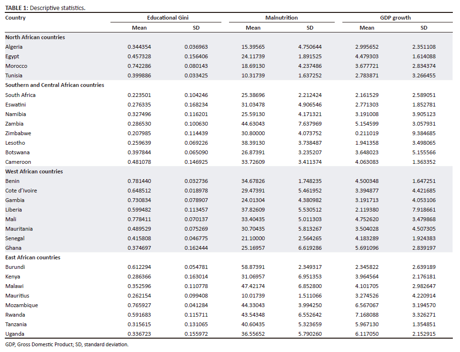Select the 'Country' column header
Image resolution: width=460 pixels, height=352 pixels.
(x=15, y=18)
